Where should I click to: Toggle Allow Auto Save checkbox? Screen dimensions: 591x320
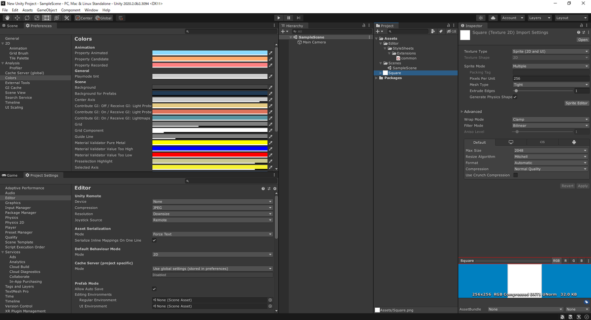tap(154, 289)
